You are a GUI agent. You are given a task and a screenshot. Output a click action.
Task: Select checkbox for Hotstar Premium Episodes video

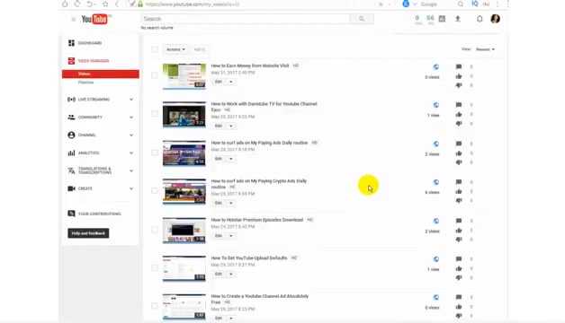(154, 230)
